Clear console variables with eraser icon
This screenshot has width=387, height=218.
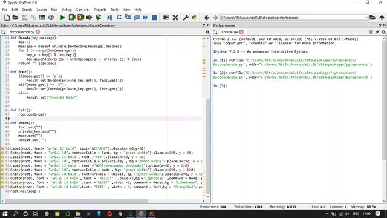point(377,32)
